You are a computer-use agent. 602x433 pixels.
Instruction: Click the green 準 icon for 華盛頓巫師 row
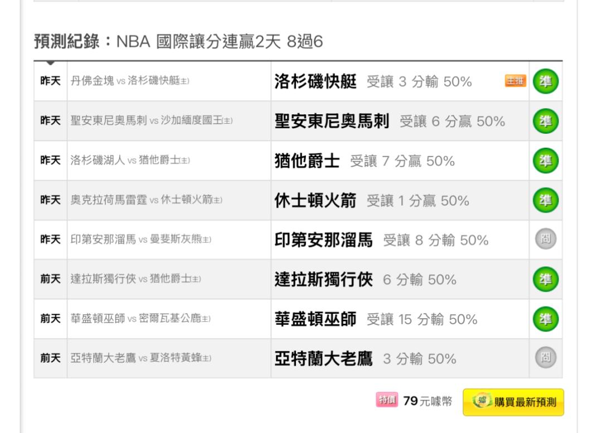(546, 319)
